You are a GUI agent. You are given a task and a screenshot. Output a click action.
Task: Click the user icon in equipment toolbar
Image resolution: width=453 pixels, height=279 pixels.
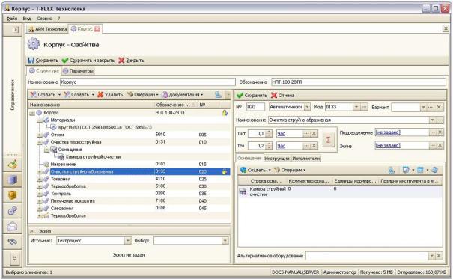[391, 170]
